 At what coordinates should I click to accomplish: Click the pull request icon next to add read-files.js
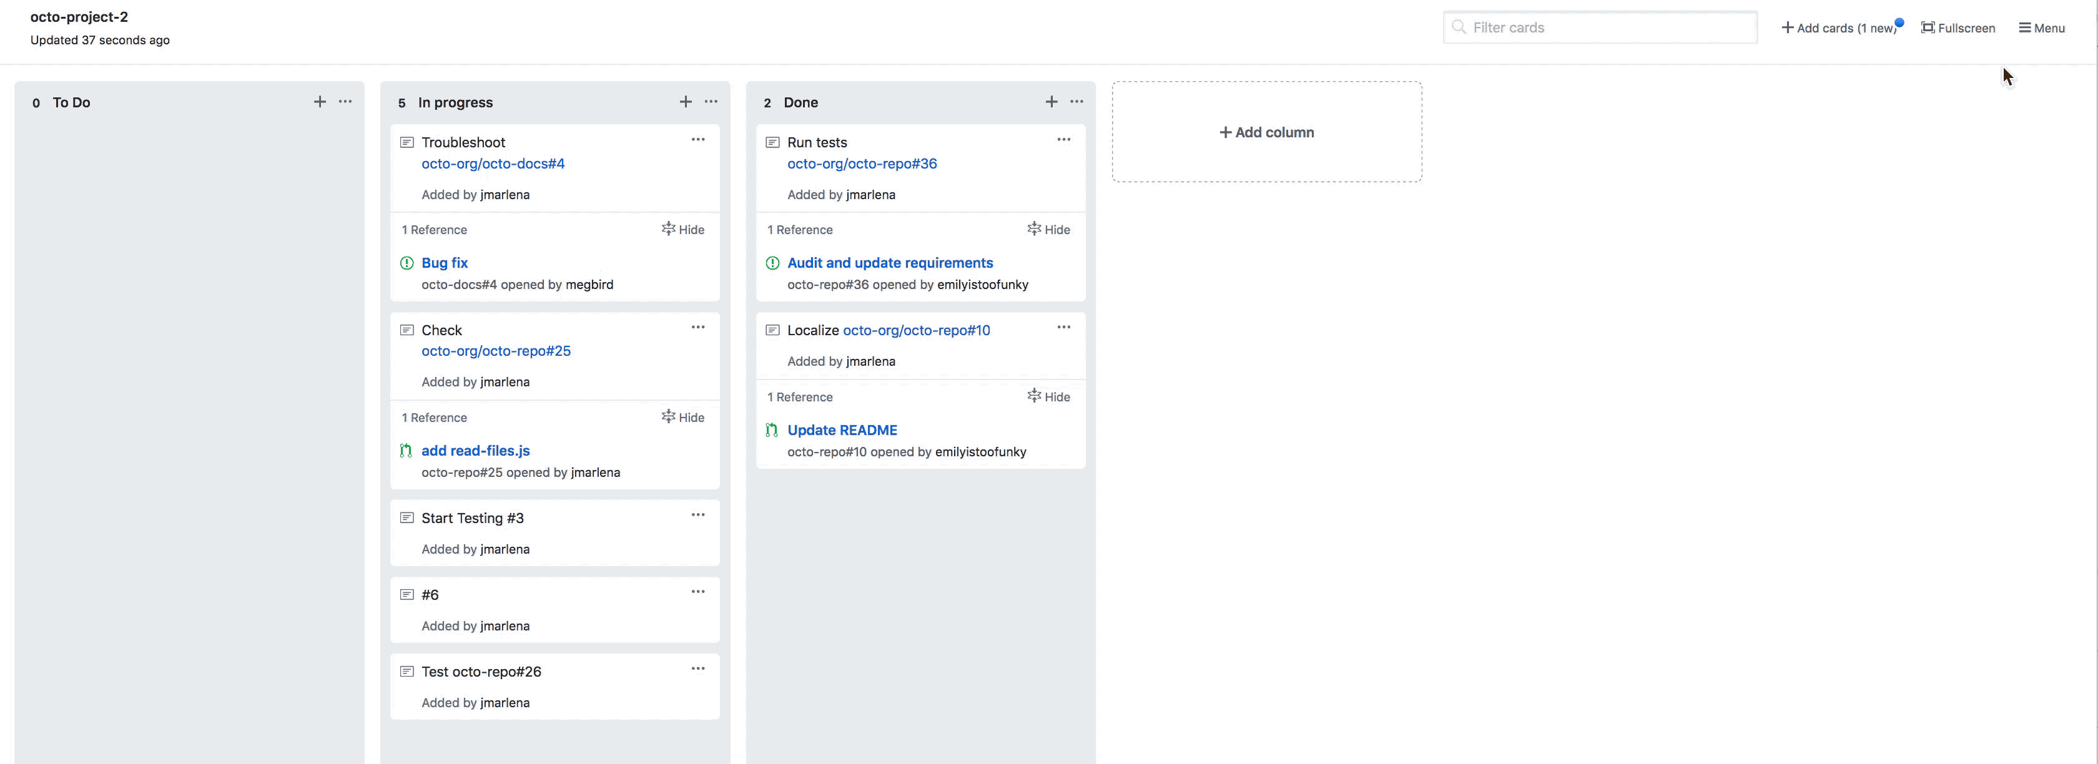(x=405, y=449)
